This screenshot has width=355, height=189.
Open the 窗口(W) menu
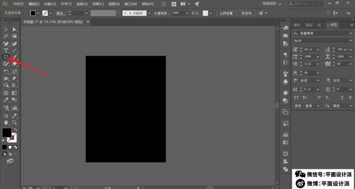131,4
